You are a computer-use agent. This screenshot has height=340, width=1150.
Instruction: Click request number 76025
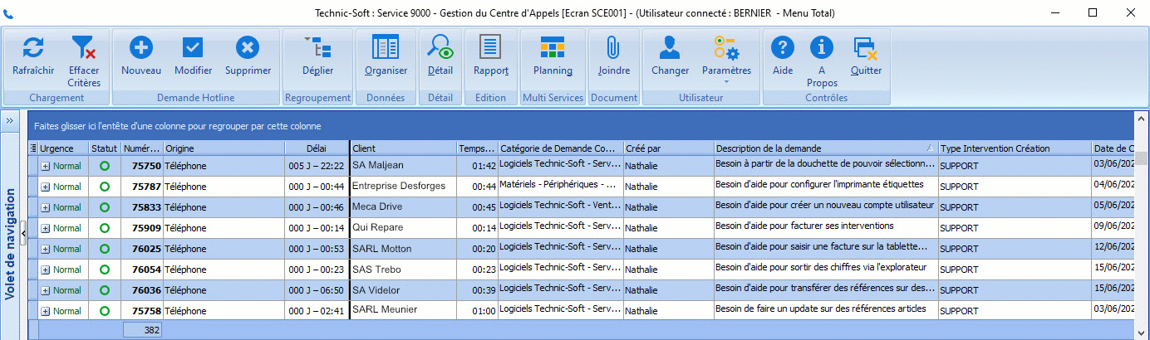click(146, 249)
